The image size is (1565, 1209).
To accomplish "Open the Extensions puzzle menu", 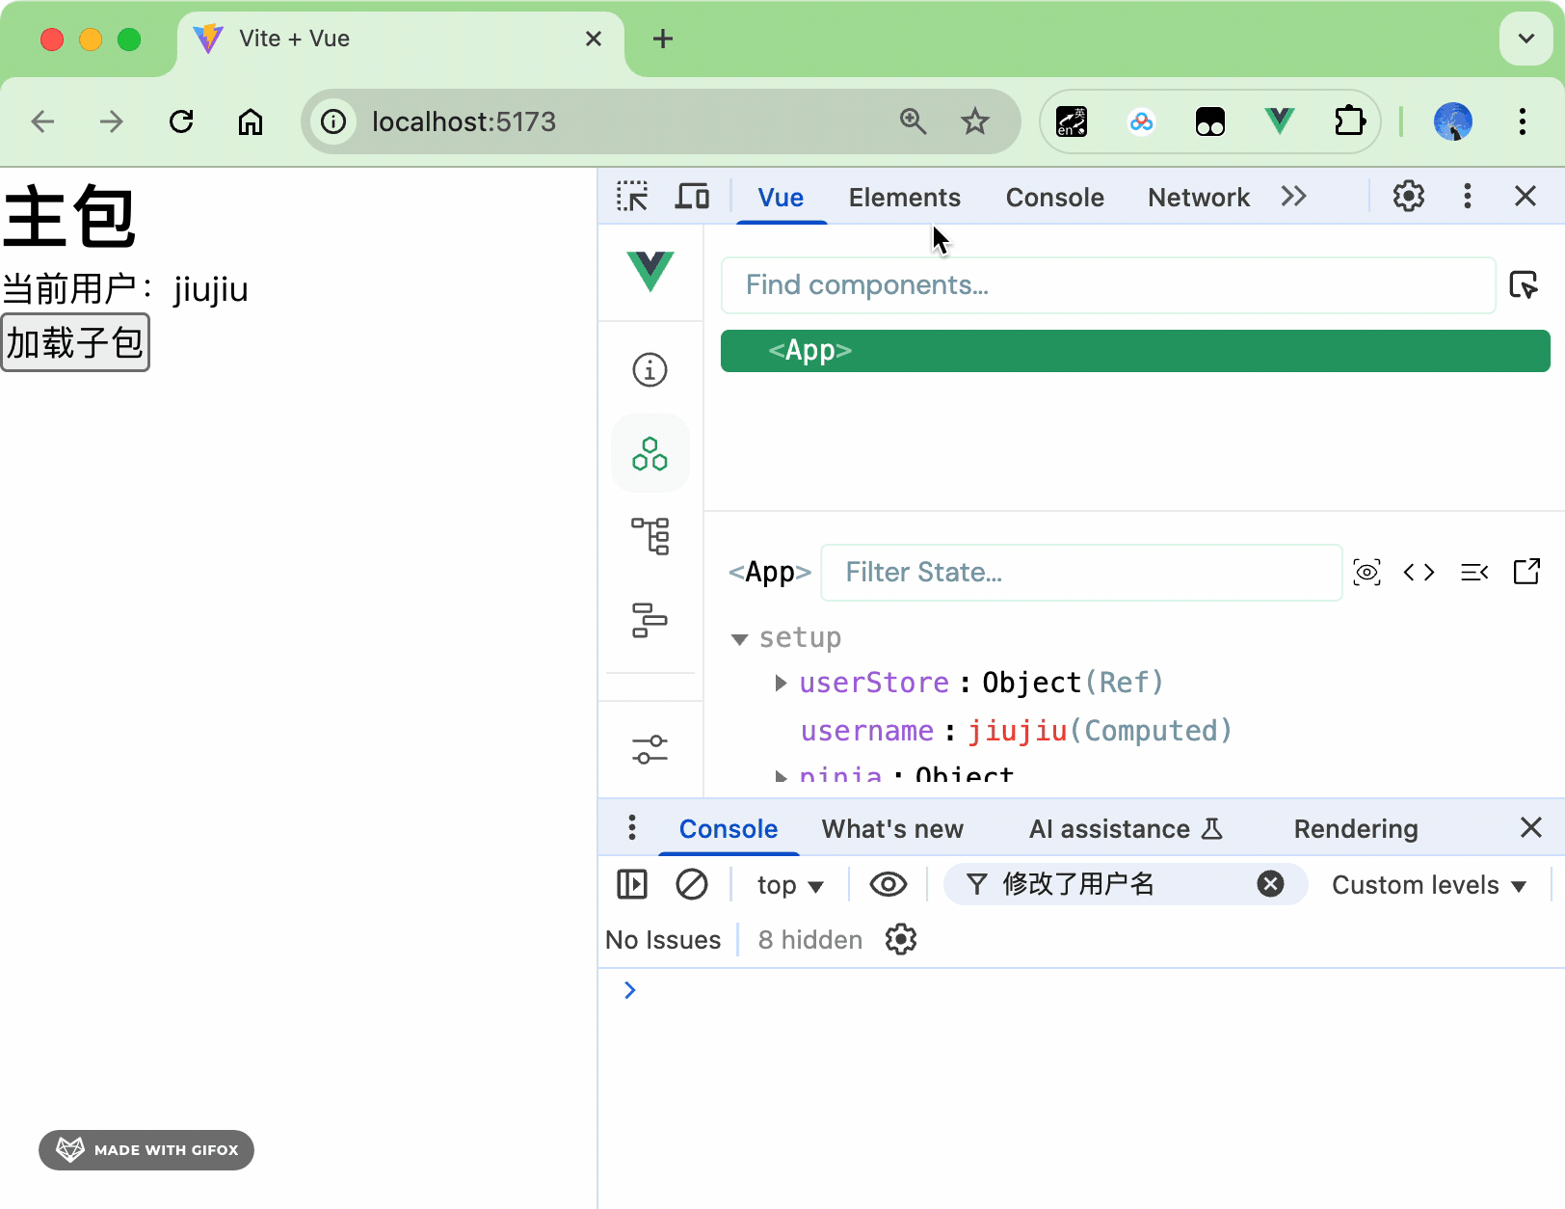I will click(x=1350, y=121).
